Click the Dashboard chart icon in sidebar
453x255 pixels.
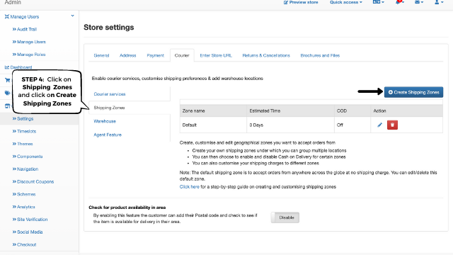pyautogui.click(x=7, y=67)
